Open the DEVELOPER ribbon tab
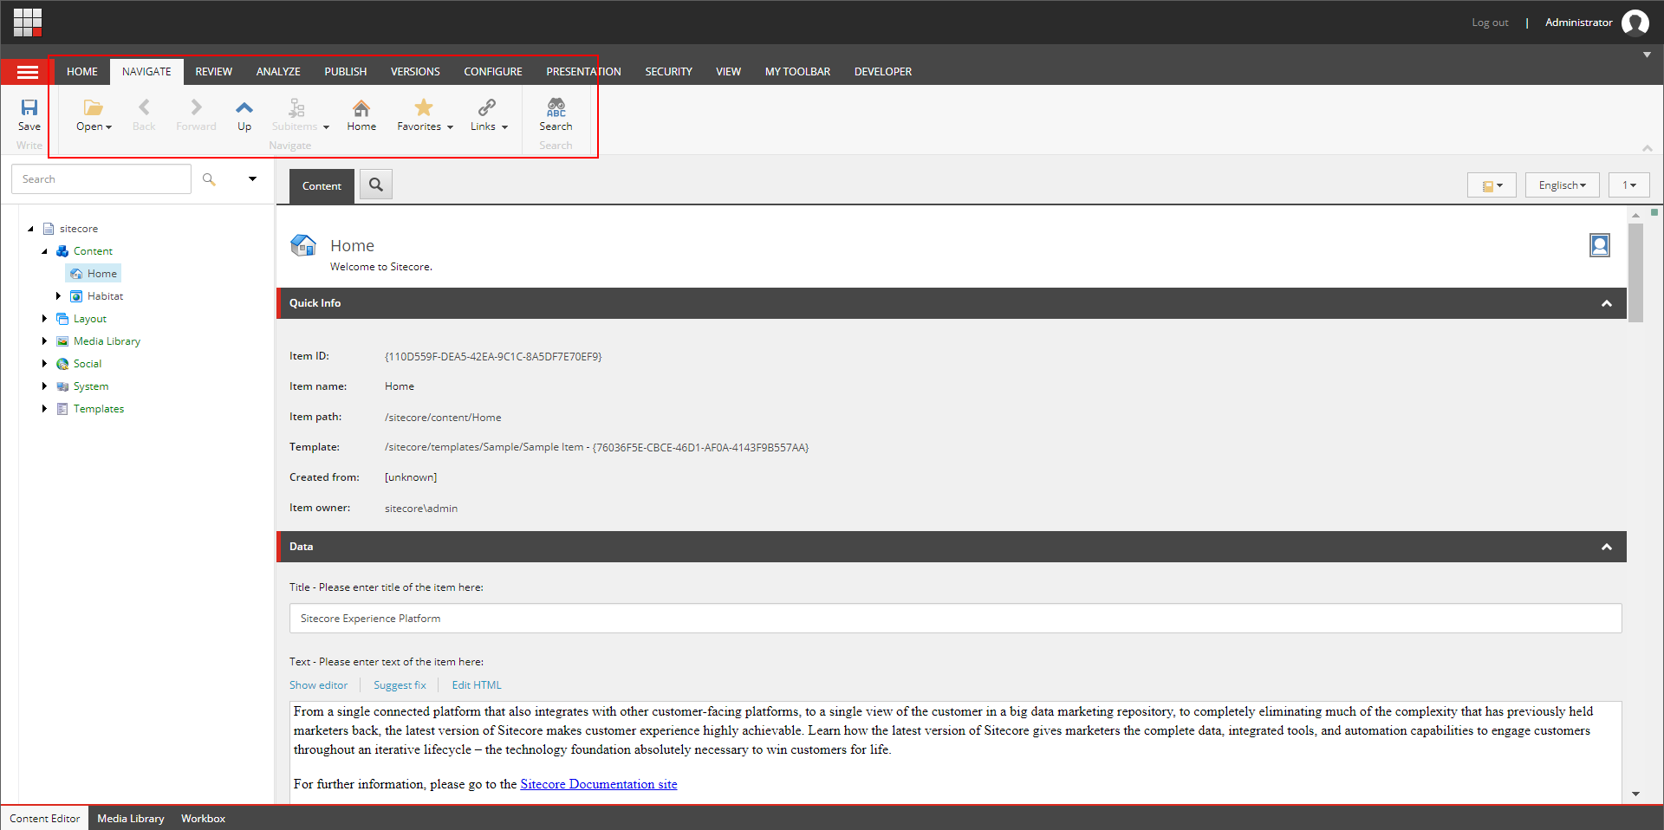 coord(882,72)
